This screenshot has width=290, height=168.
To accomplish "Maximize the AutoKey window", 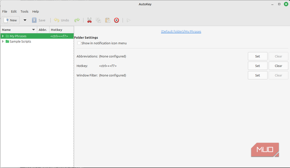I will [x=279, y=4].
